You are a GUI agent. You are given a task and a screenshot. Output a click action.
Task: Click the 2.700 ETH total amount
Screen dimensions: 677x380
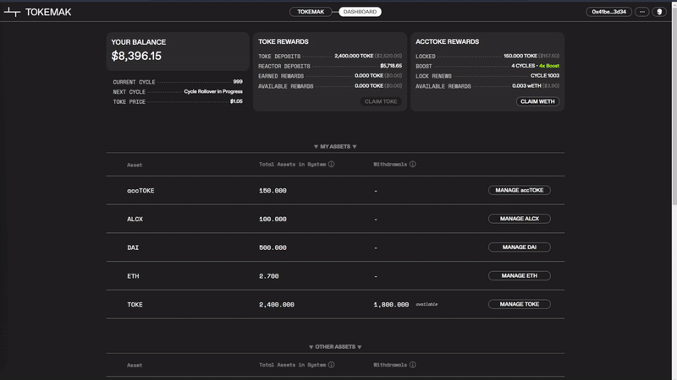point(268,276)
